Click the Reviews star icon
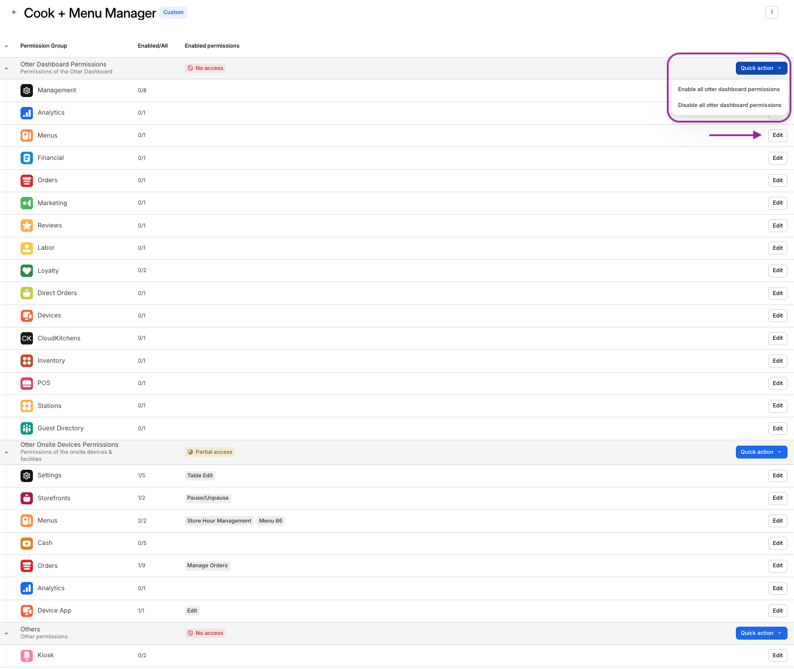The image size is (794, 669). (x=26, y=226)
